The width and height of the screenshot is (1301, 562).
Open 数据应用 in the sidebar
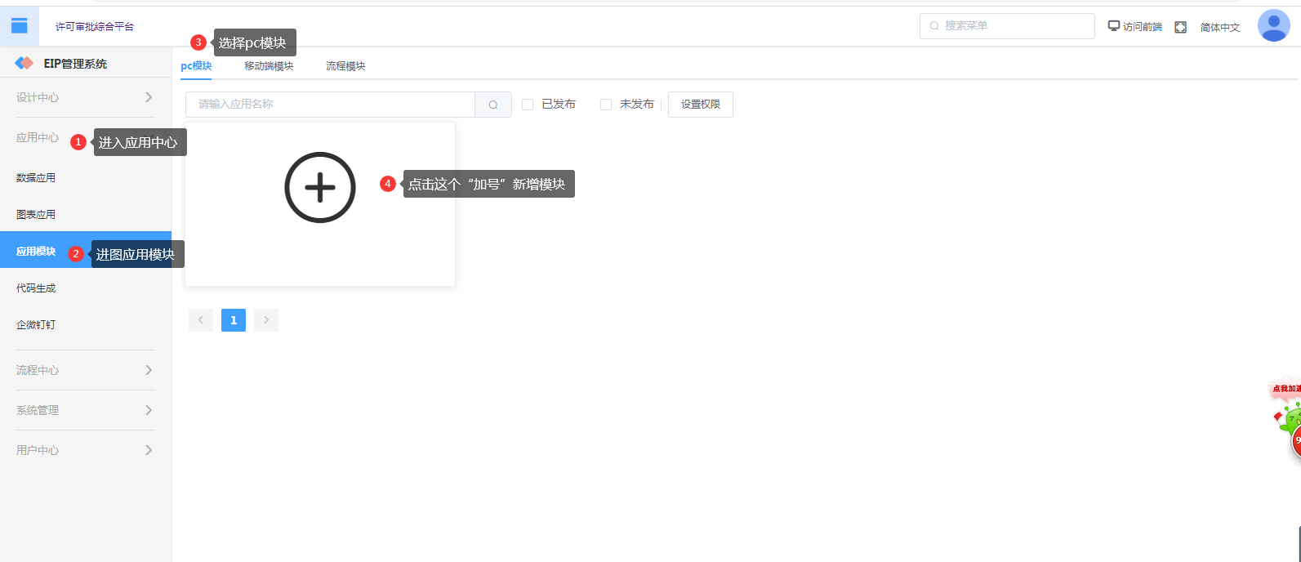click(x=86, y=177)
